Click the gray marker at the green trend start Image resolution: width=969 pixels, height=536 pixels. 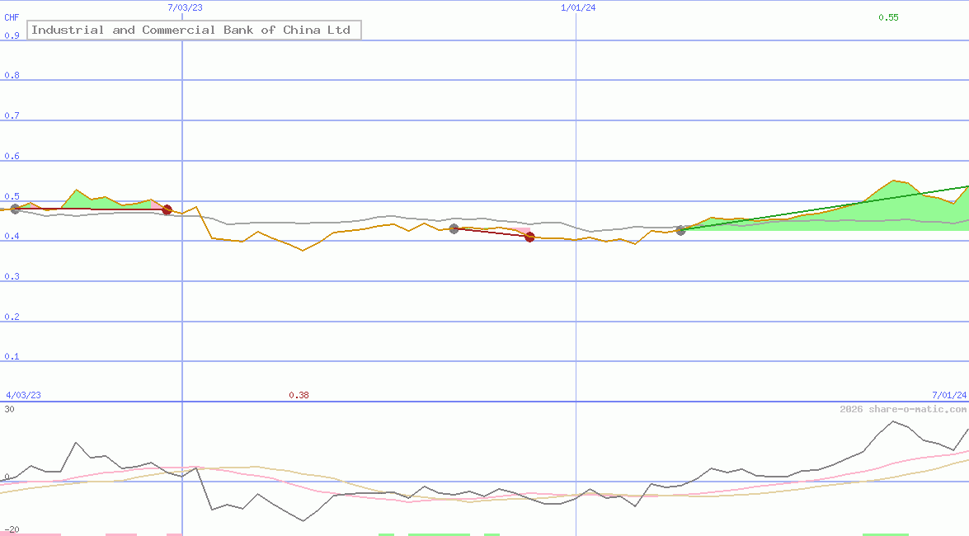(681, 230)
